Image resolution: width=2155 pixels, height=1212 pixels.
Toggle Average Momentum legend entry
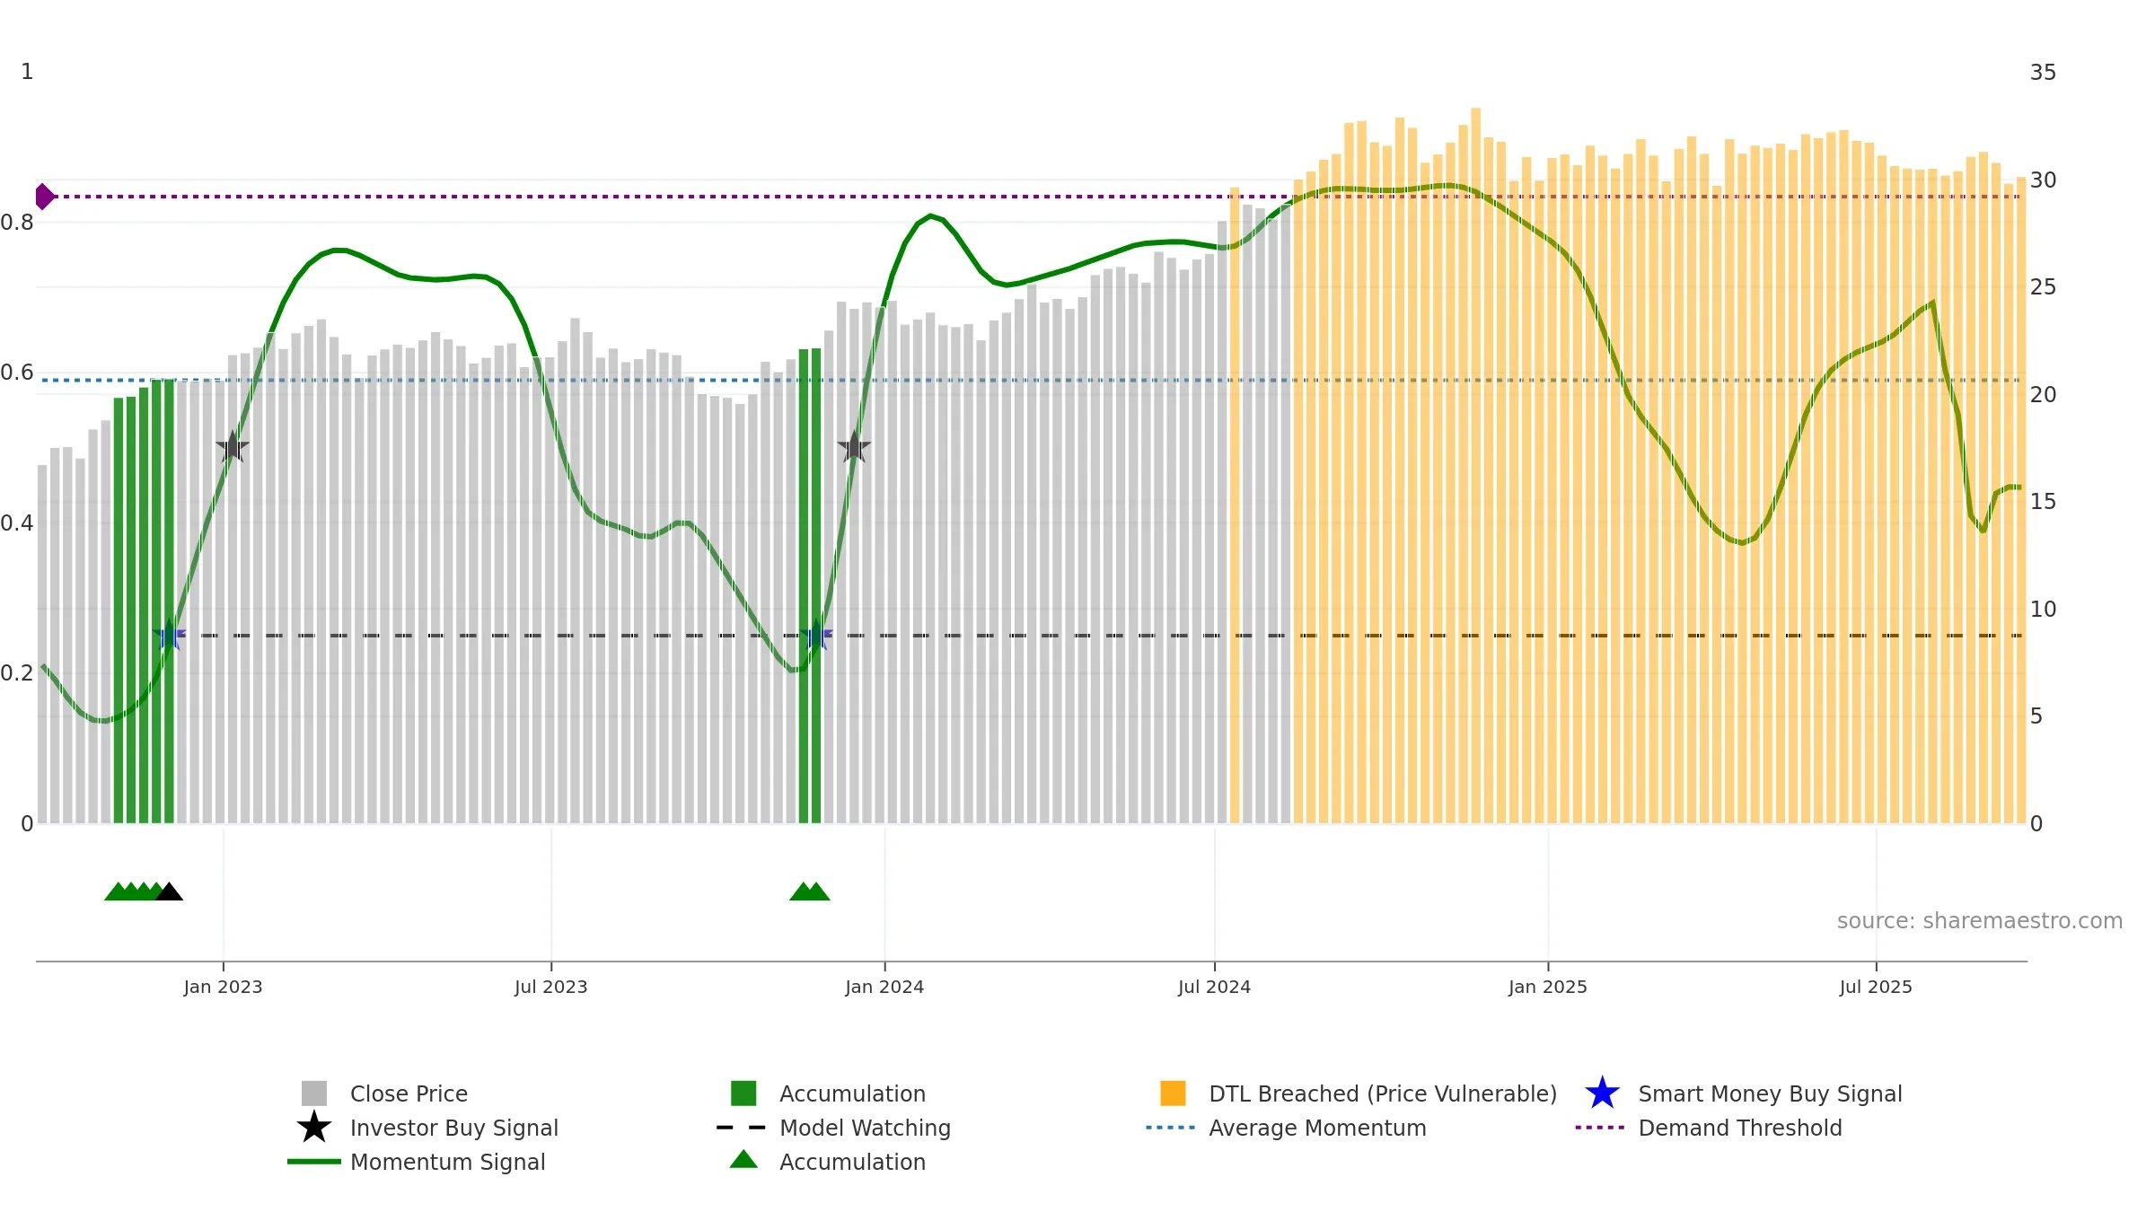click(x=1316, y=1128)
